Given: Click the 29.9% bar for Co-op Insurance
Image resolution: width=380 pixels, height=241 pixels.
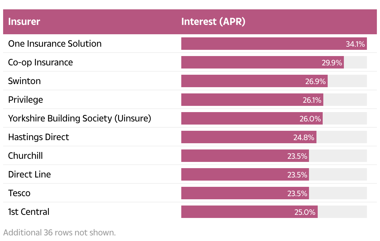Looking at the screenshot, I should (x=332, y=63).
